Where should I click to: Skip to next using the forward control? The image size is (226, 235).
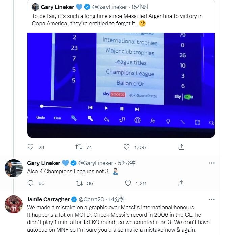(x=137, y=109)
